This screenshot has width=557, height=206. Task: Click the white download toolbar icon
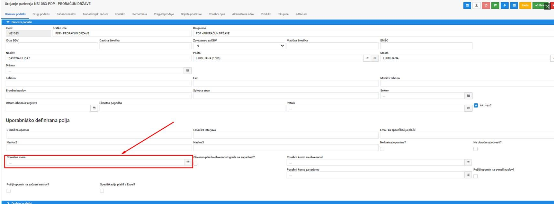pyautogui.click(x=476, y=5)
